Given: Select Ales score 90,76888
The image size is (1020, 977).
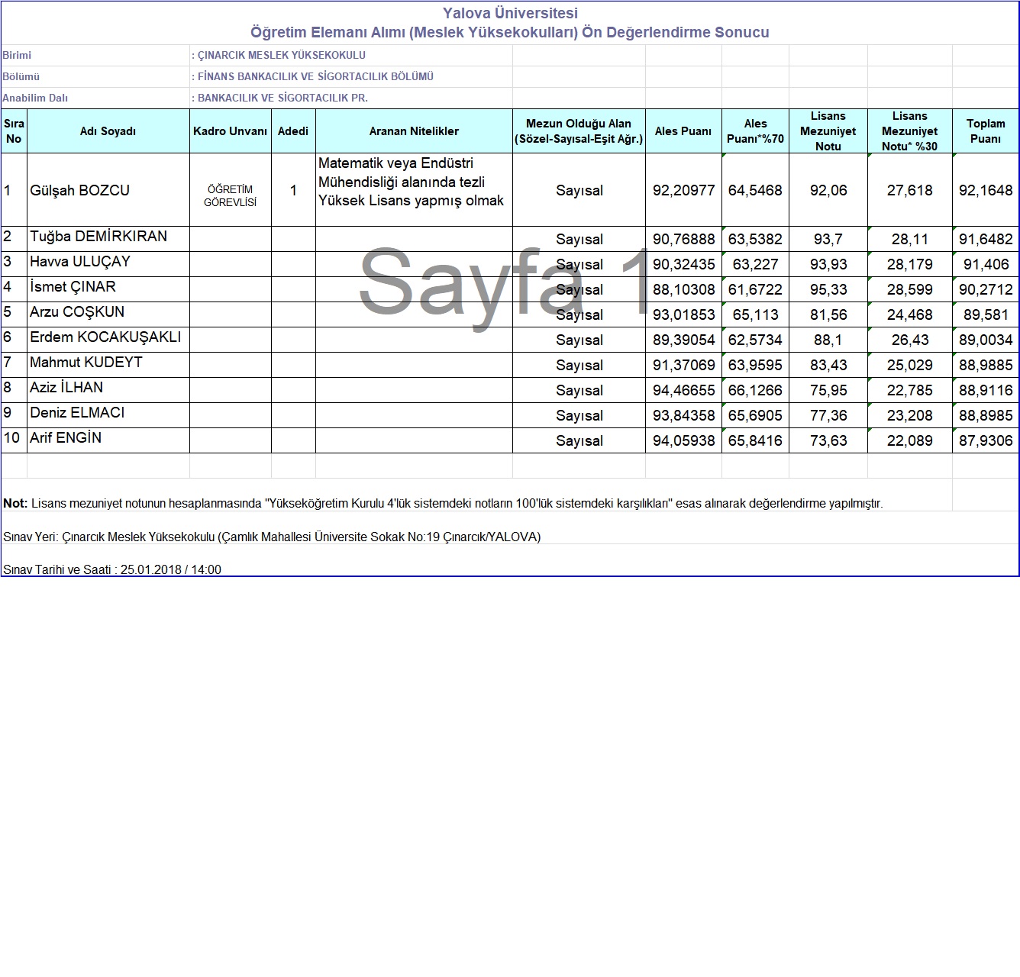Looking at the screenshot, I should (x=684, y=239).
